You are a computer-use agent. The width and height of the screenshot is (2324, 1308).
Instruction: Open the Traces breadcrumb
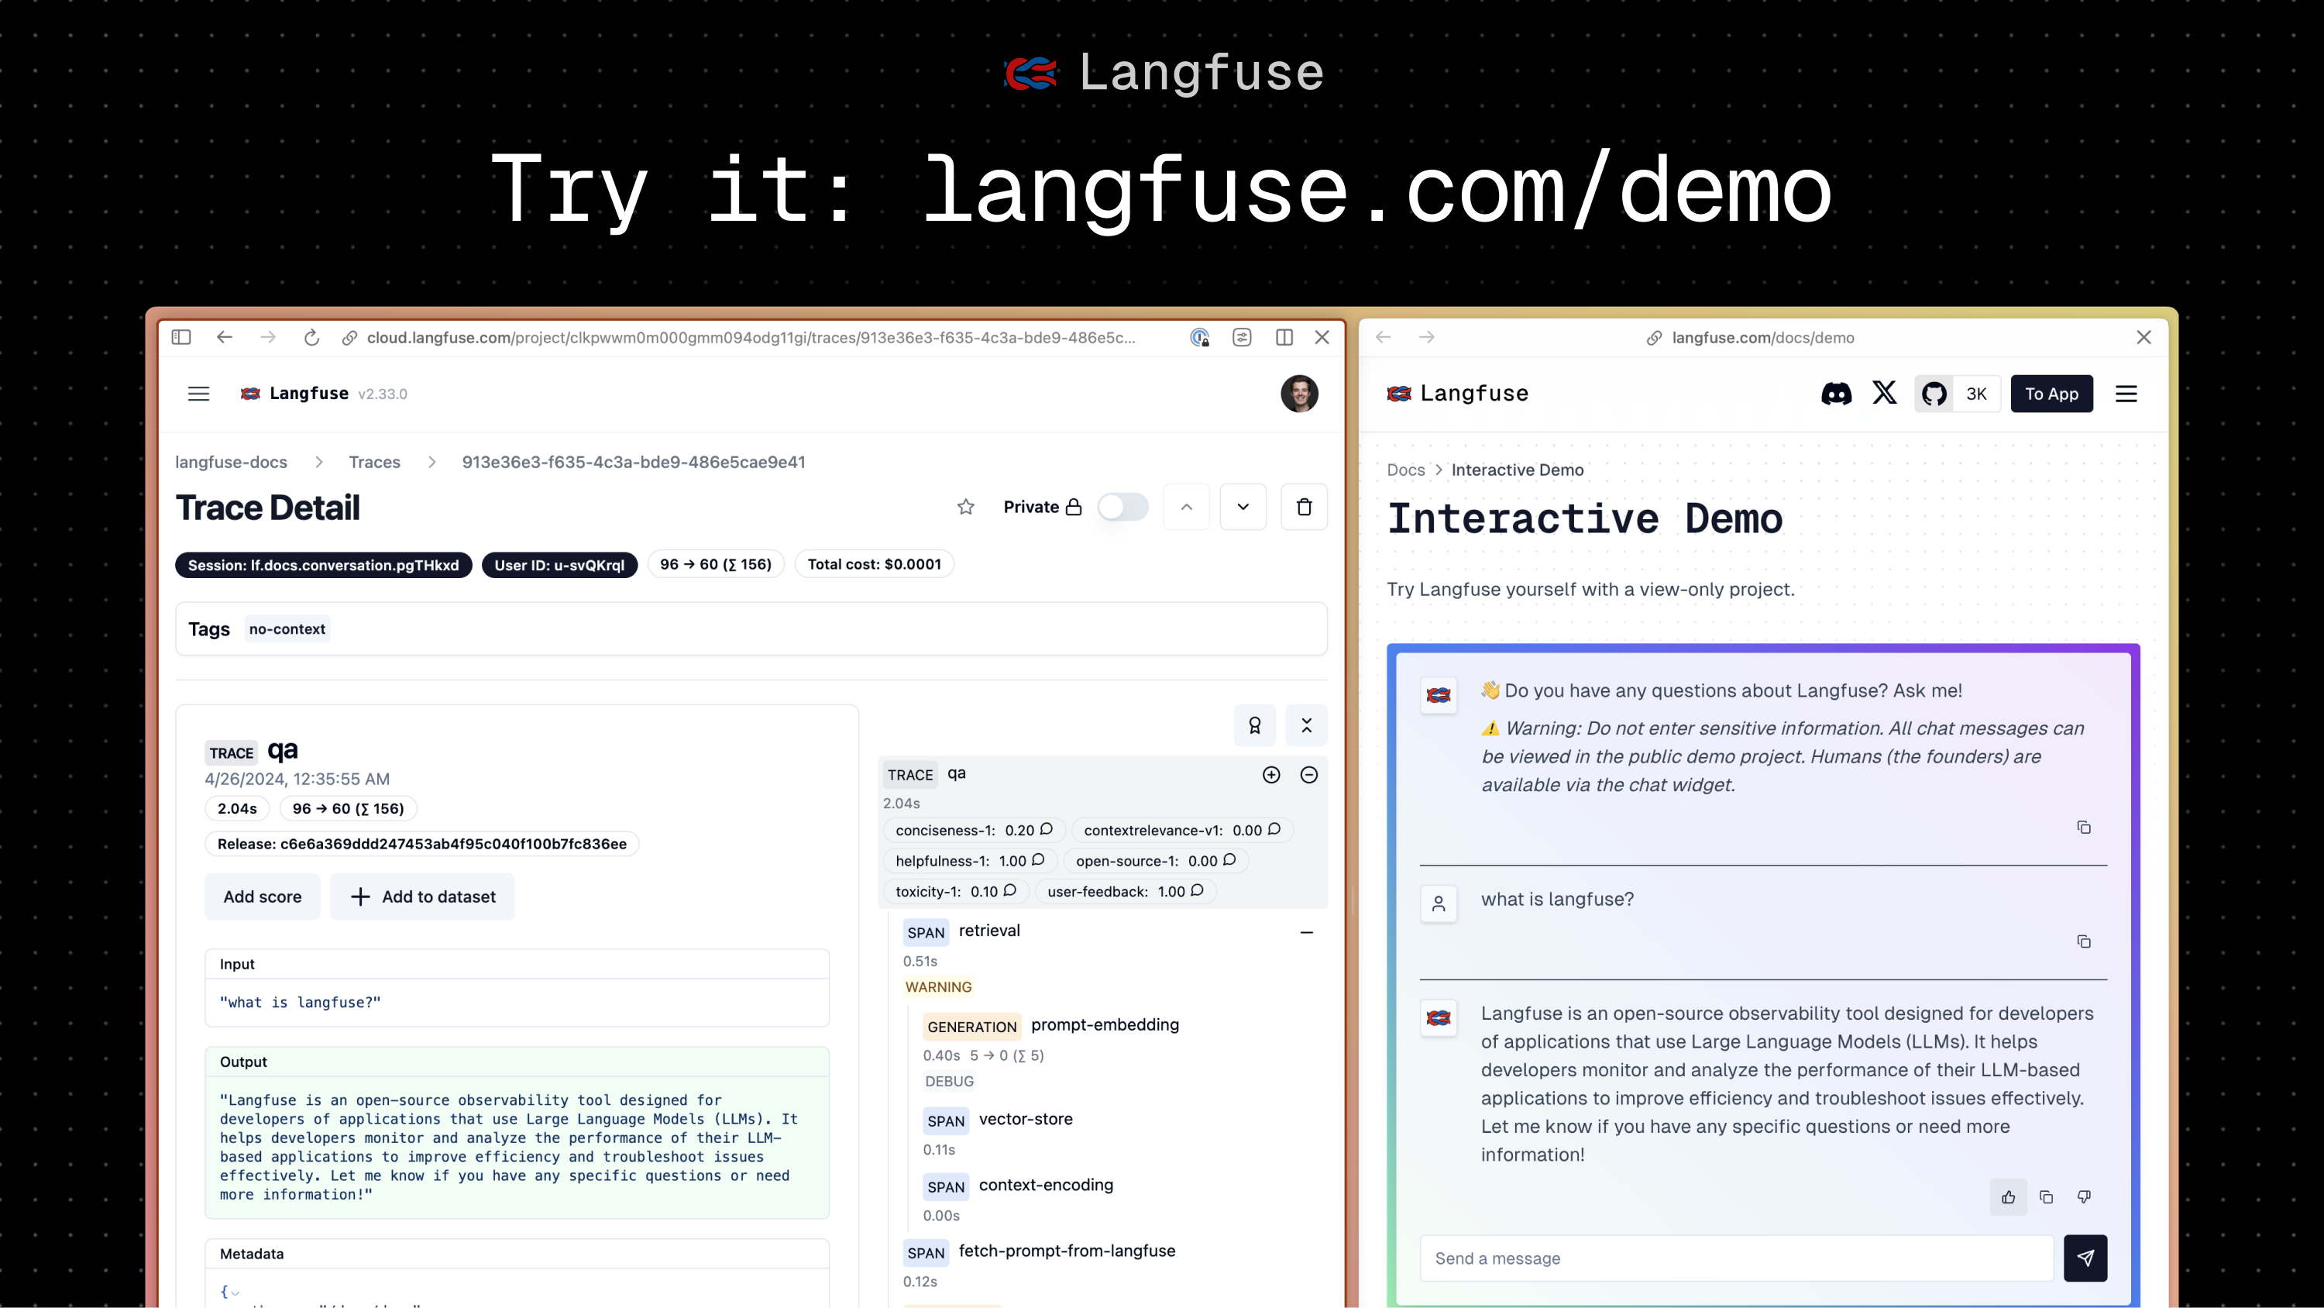pyautogui.click(x=374, y=462)
